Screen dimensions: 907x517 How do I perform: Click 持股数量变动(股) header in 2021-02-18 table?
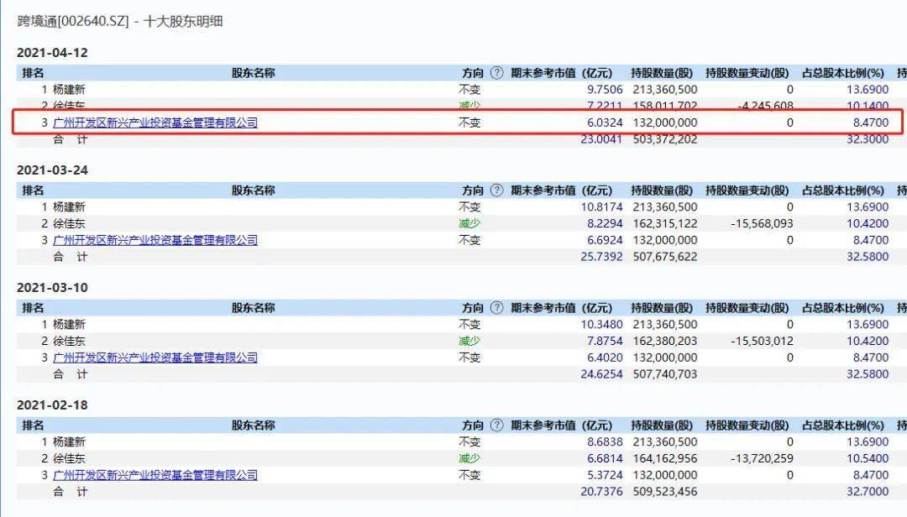[747, 426]
